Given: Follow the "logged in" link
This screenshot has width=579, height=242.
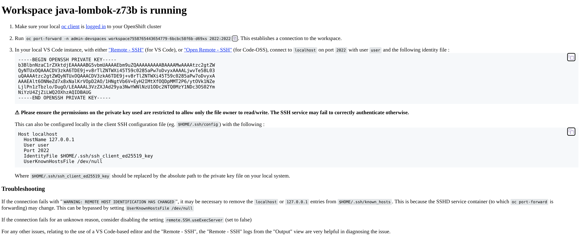Looking at the screenshot, I should click(96, 27).
